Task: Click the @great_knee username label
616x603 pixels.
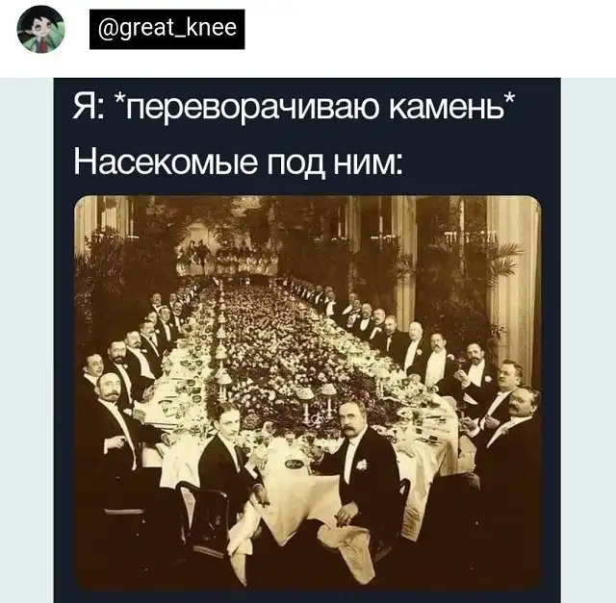Action: pyautogui.click(x=167, y=30)
